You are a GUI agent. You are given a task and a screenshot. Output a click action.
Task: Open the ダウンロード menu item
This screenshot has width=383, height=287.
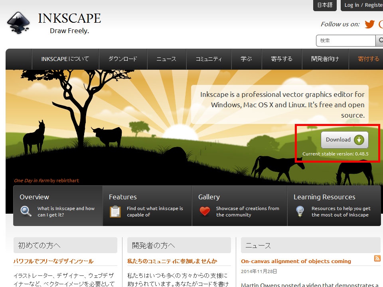click(123, 59)
